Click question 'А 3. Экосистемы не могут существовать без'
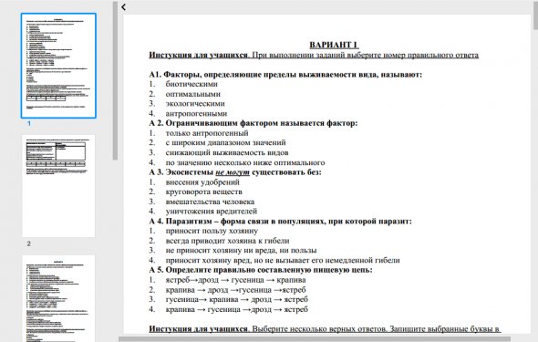538x342 pixels. [235, 172]
